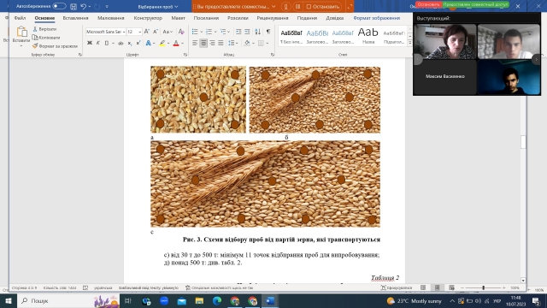
Task: Switch to the Малювання ribbon tab
Action: tap(110, 18)
